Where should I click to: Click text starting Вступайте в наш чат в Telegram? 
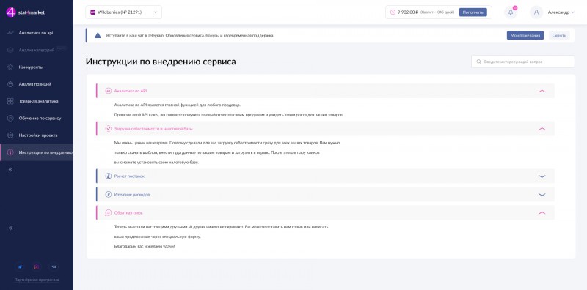pyautogui.click(x=190, y=35)
